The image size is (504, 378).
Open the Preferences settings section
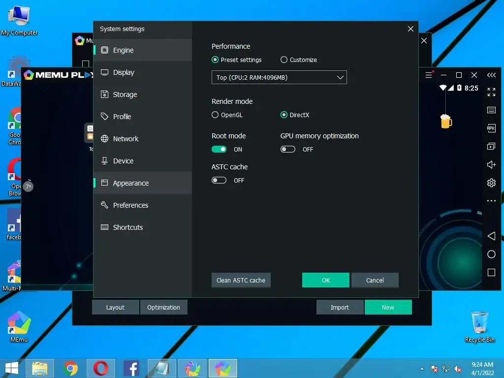coord(143,205)
